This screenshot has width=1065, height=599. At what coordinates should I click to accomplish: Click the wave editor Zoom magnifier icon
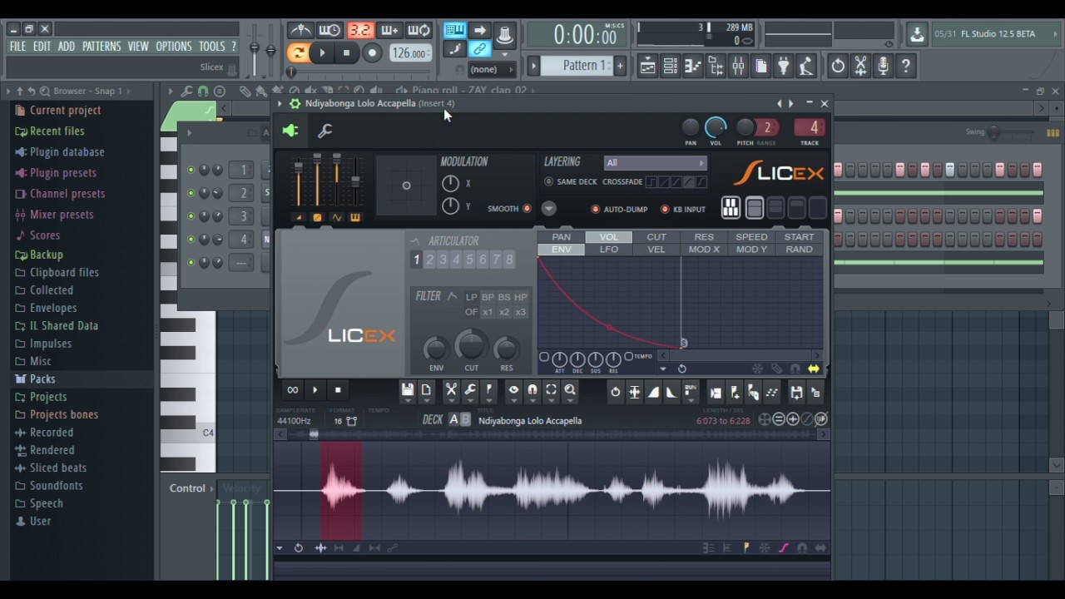570,391
